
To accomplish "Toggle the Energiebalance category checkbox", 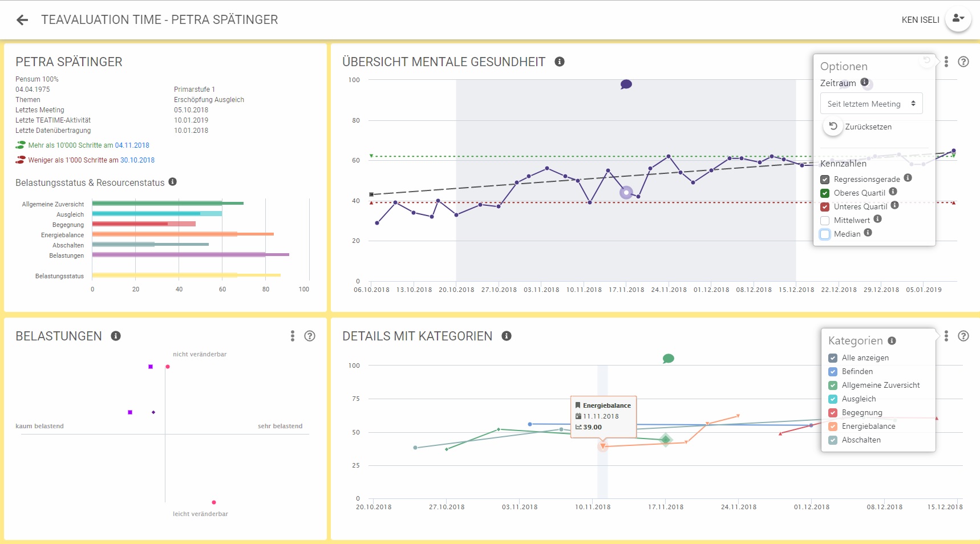I will (833, 427).
